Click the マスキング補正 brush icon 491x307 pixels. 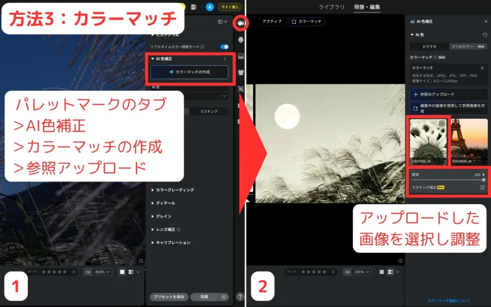[x=482, y=187]
